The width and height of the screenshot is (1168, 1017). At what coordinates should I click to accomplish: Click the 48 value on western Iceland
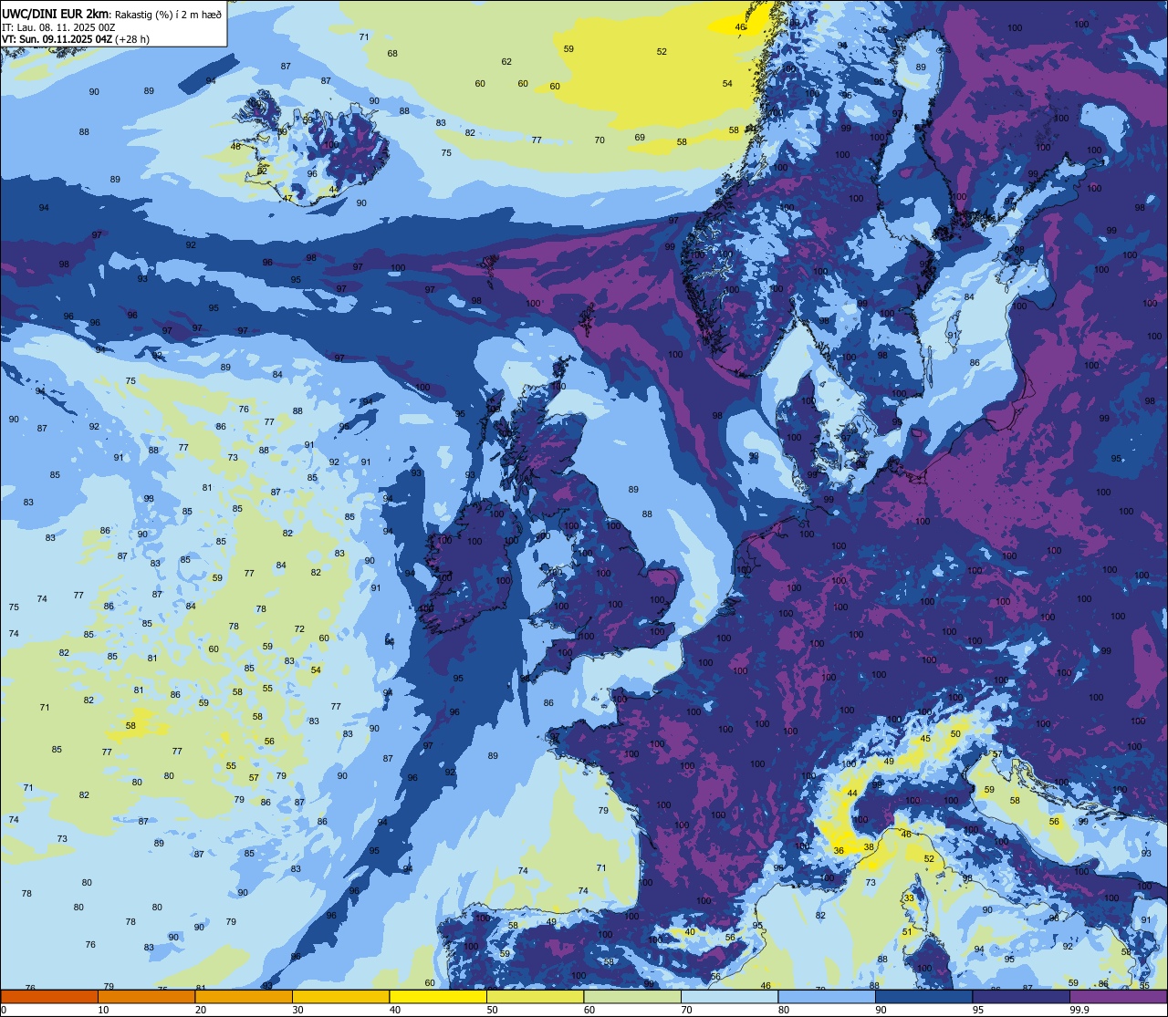236,147
